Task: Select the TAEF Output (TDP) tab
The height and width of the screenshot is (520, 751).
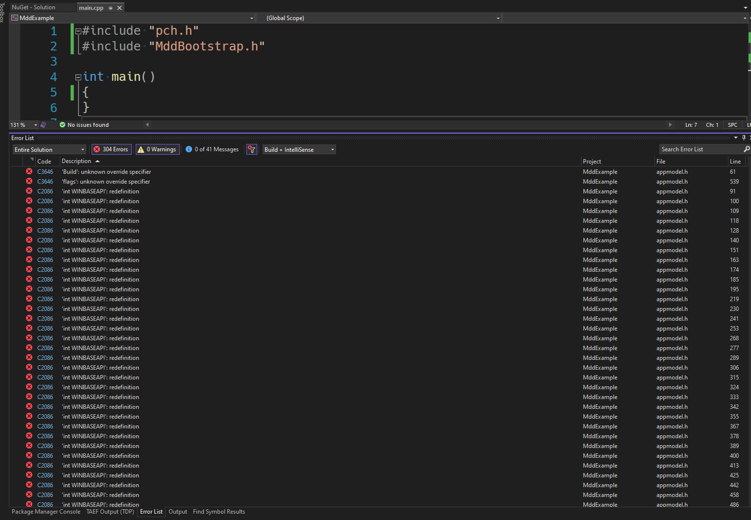Action: [x=110, y=512]
